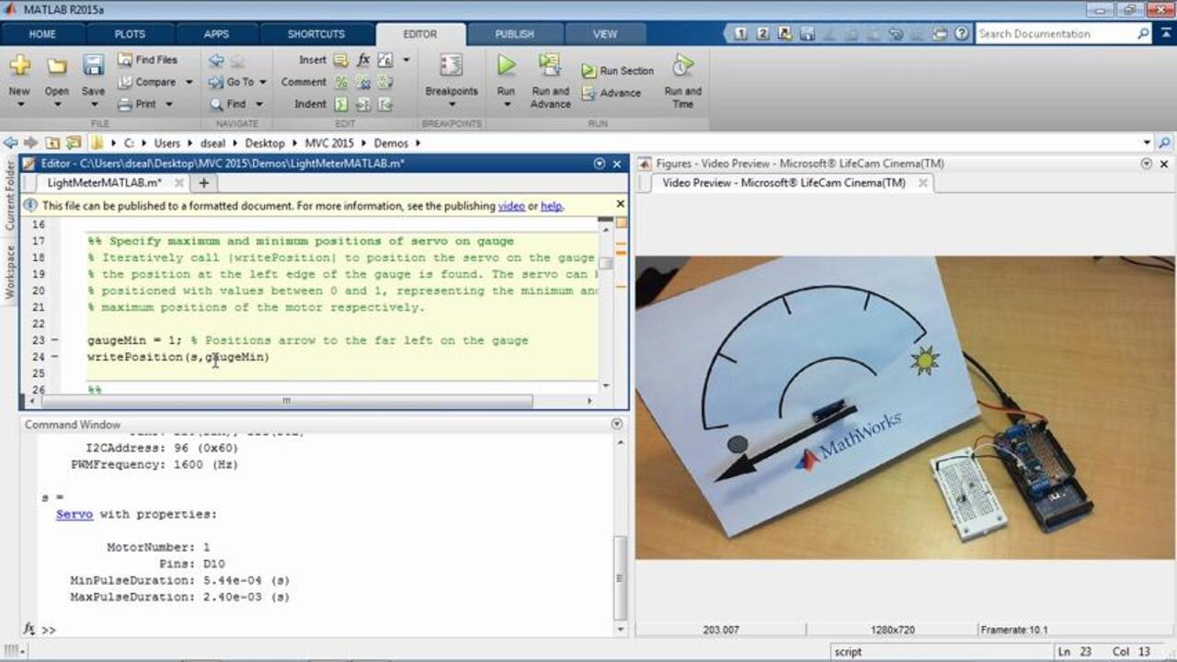Viewport: 1177px width, 662px height.
Task: Click the Run green play icon
Action: pyautogui.click(x=506, y=65)
